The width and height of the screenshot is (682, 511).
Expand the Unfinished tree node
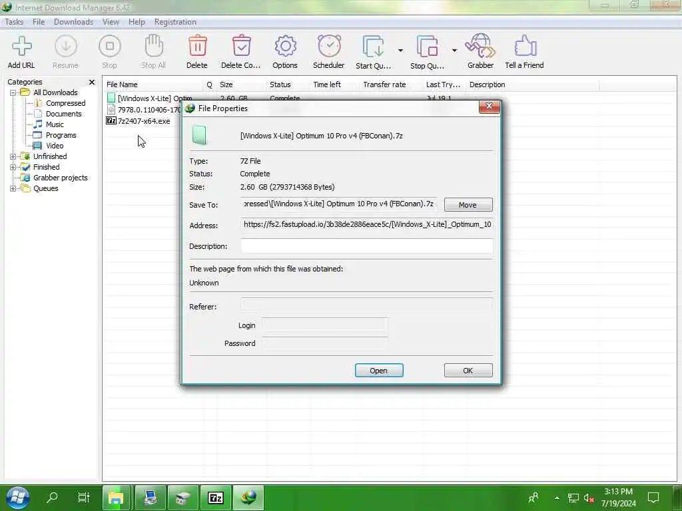13,156
